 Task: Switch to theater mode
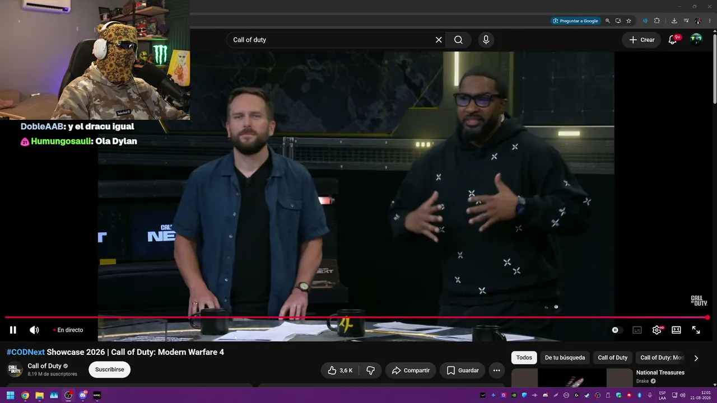[x=676, y=330]
